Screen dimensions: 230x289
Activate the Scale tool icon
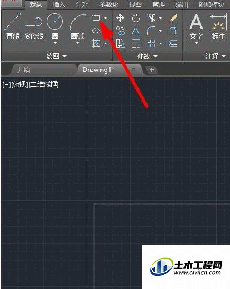point(136,43)
